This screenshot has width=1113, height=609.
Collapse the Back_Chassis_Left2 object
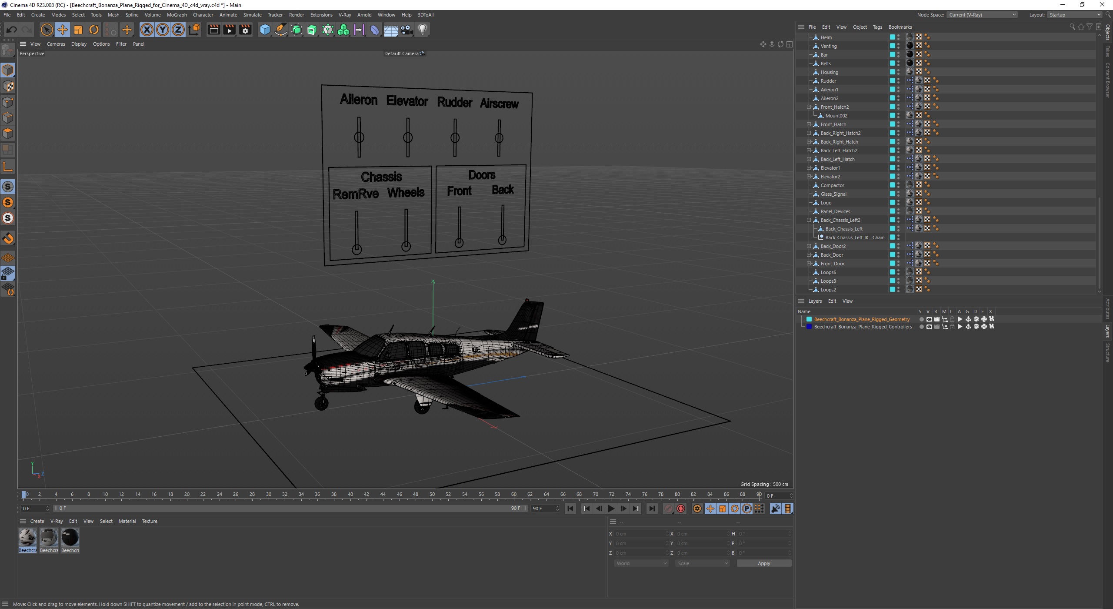click(809, 220)
